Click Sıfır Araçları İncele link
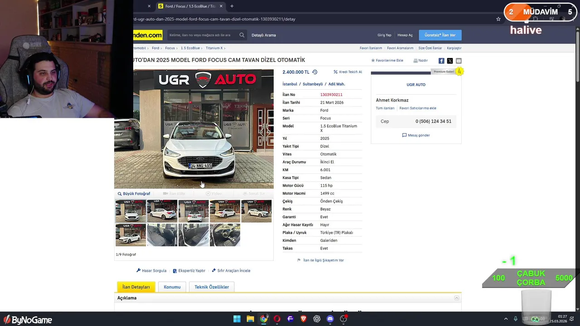580x326 pixels. click(x=231, y=271)
